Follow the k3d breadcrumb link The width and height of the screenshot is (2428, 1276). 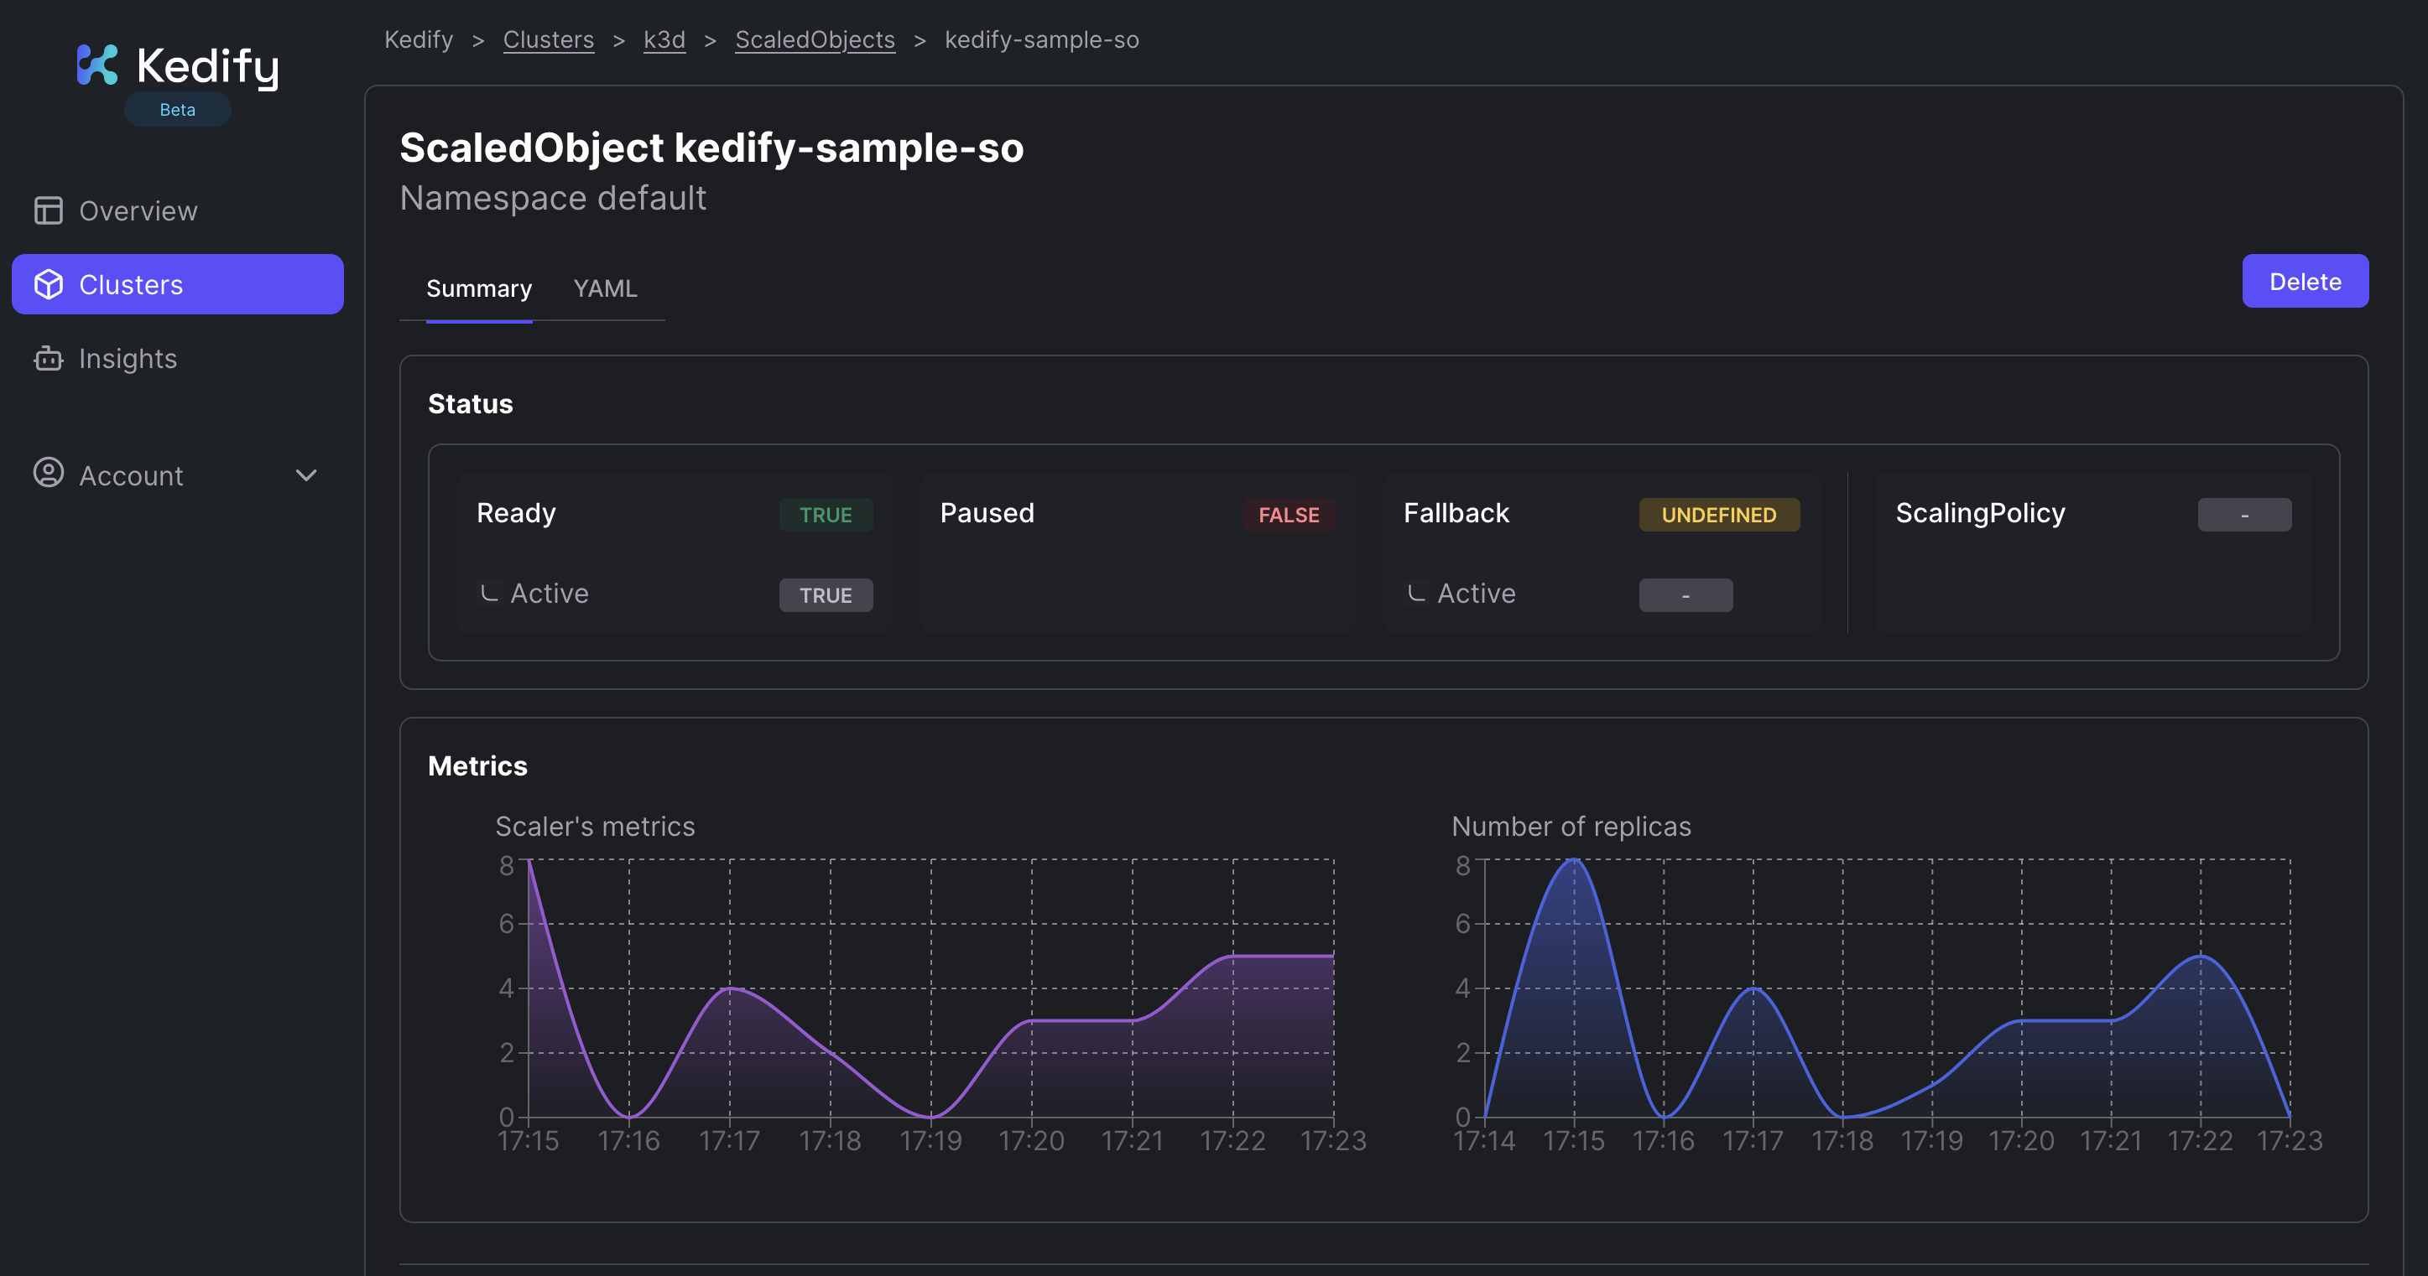[x=664, y=39]
